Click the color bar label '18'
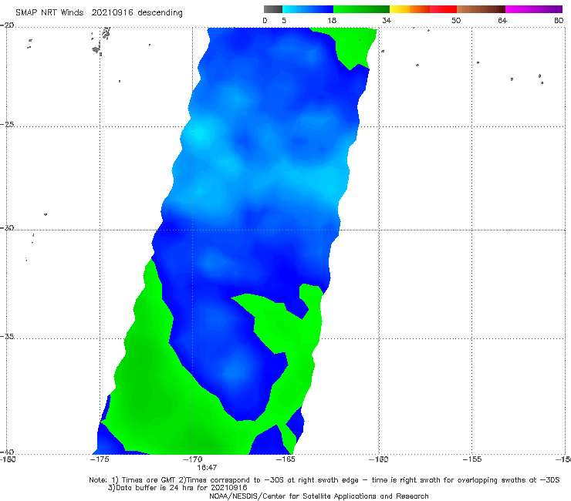 click(x=332, y=20)
